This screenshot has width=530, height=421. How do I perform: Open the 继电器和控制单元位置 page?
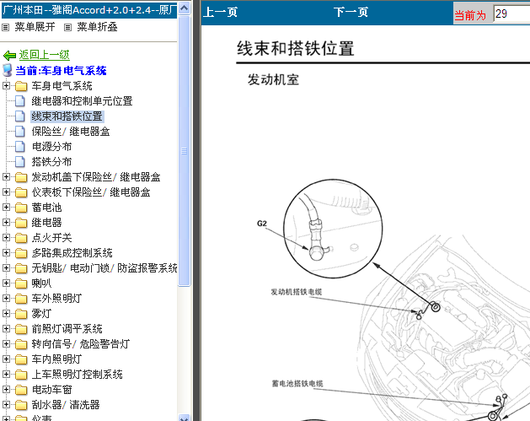tap(82, 101)
